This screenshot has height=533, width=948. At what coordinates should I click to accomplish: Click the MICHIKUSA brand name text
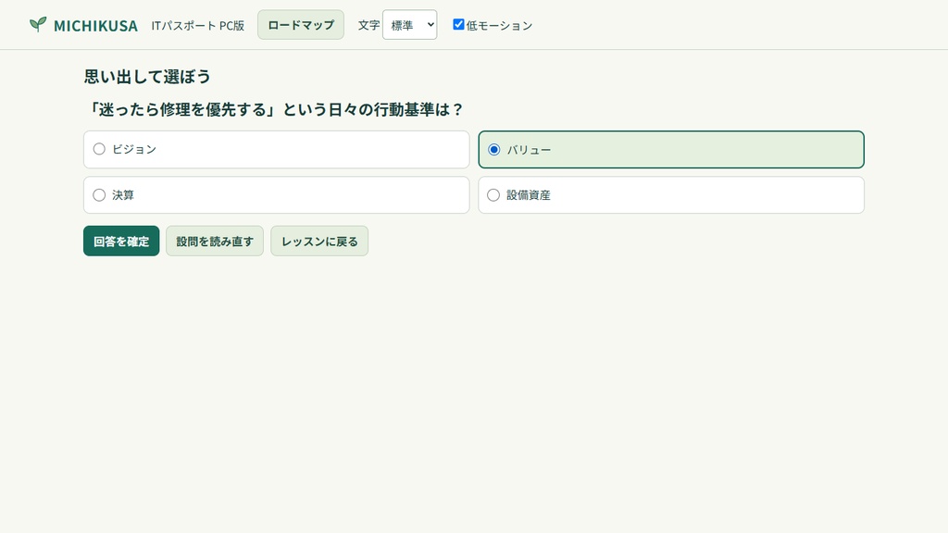point(95,25)
